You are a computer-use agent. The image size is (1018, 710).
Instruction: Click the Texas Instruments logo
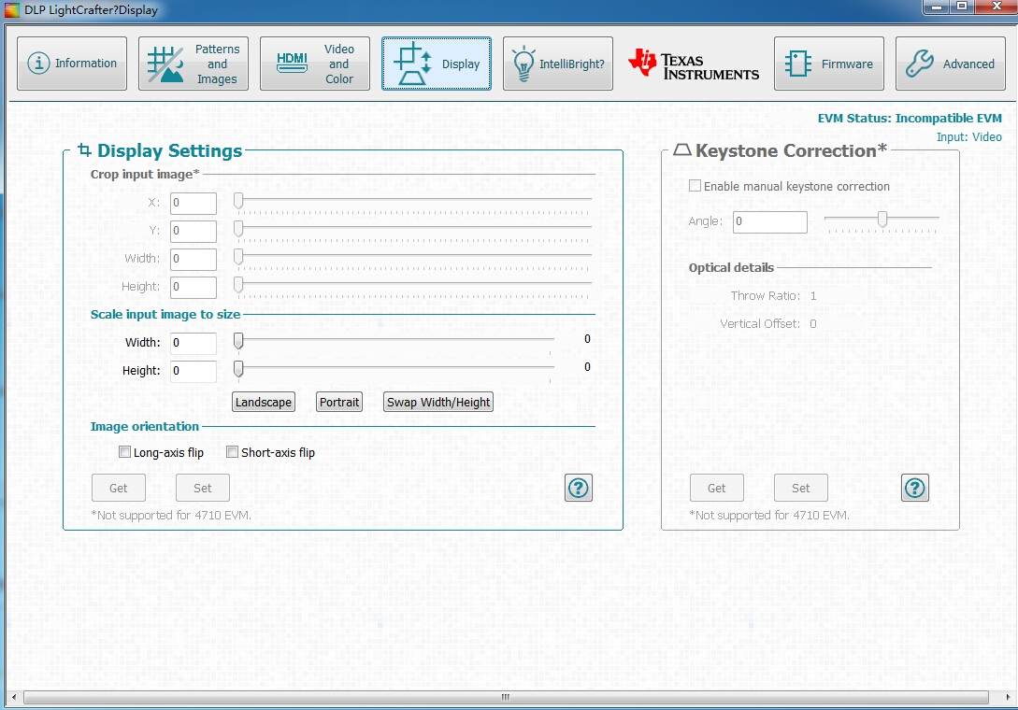[694, 64]
